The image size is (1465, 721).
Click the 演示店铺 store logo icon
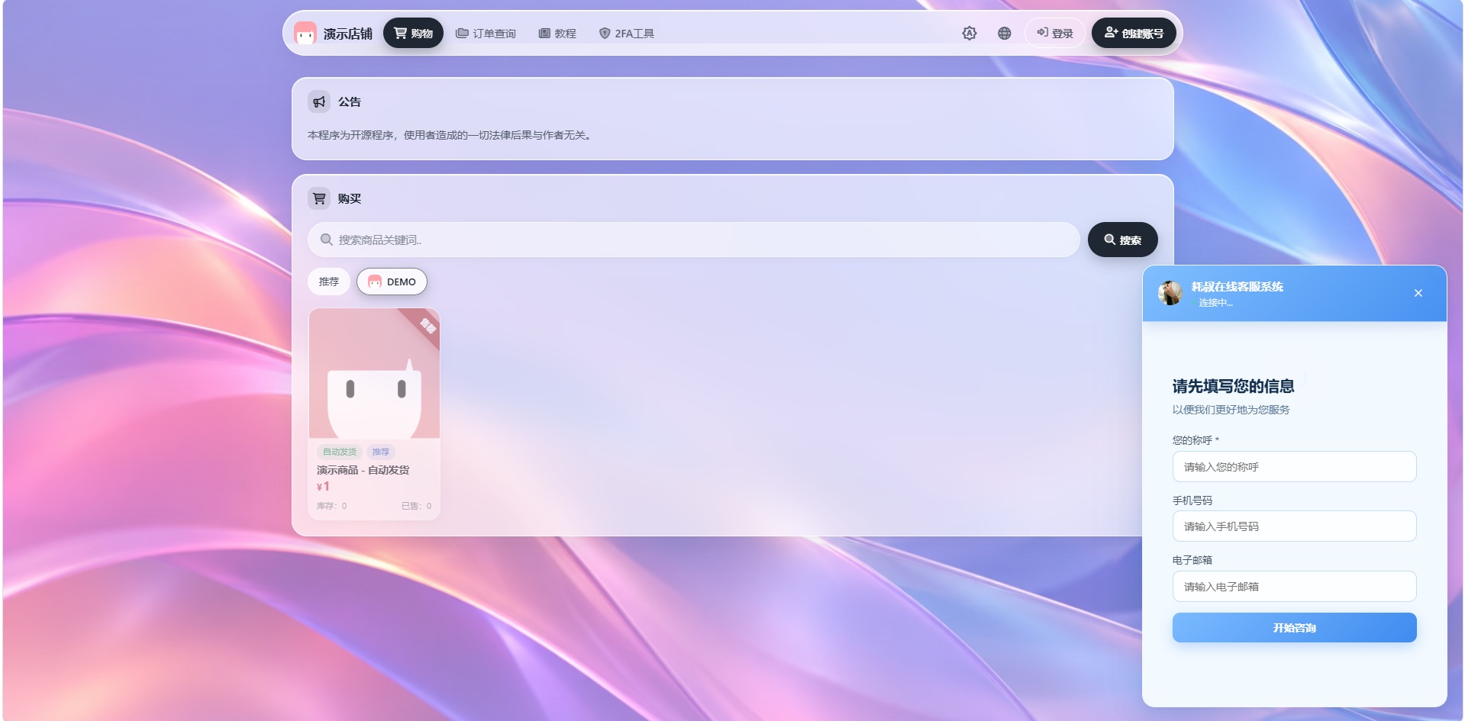coord(305,33)
